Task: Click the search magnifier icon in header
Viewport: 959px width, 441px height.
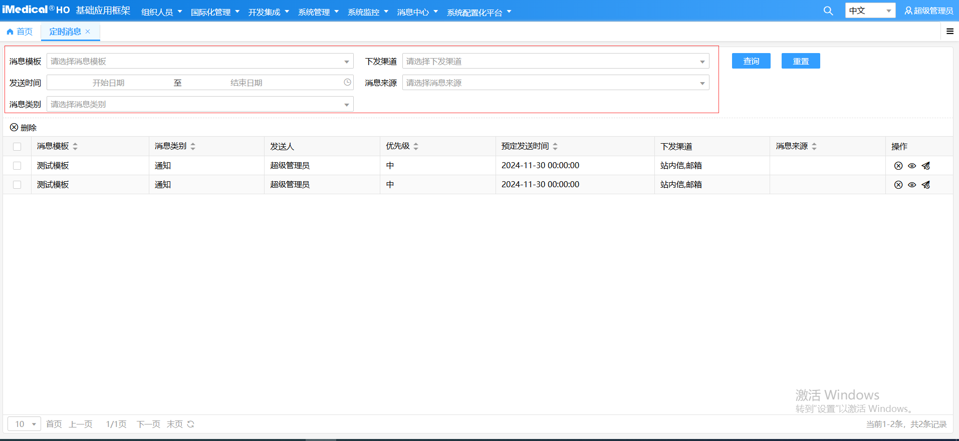Action: click(x=828, y=11)
